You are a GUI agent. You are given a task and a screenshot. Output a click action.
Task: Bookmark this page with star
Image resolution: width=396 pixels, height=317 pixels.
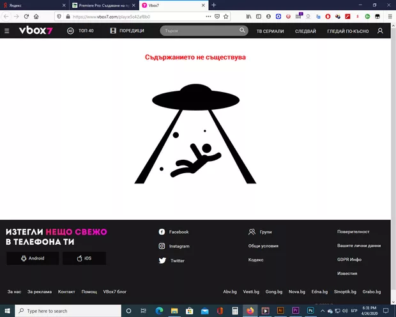coord(225,17)
